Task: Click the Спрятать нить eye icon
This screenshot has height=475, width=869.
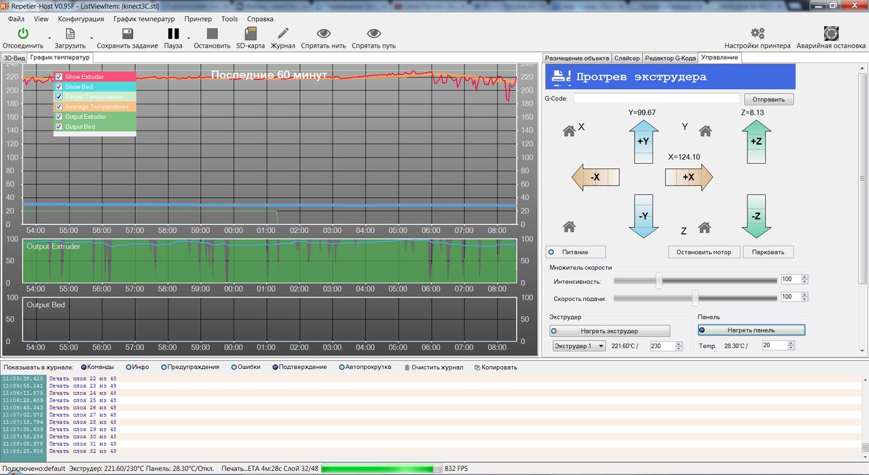Action: (324, 33)
